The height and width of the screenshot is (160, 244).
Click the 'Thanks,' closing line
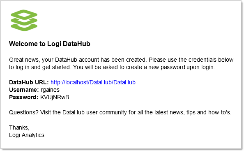(x=19, y=128)
